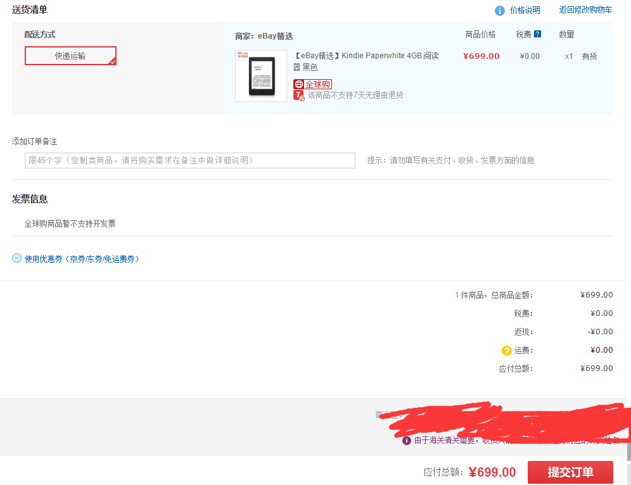Image resolution: width=631 pixels, height=485 pixels.
Task: Click the eBay logo on the product thumbnail
Action: 243,54
